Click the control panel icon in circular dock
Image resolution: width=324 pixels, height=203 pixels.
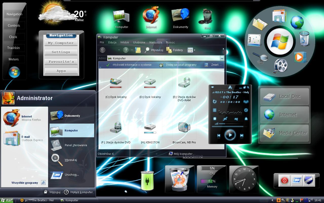[x=254, y=40]
